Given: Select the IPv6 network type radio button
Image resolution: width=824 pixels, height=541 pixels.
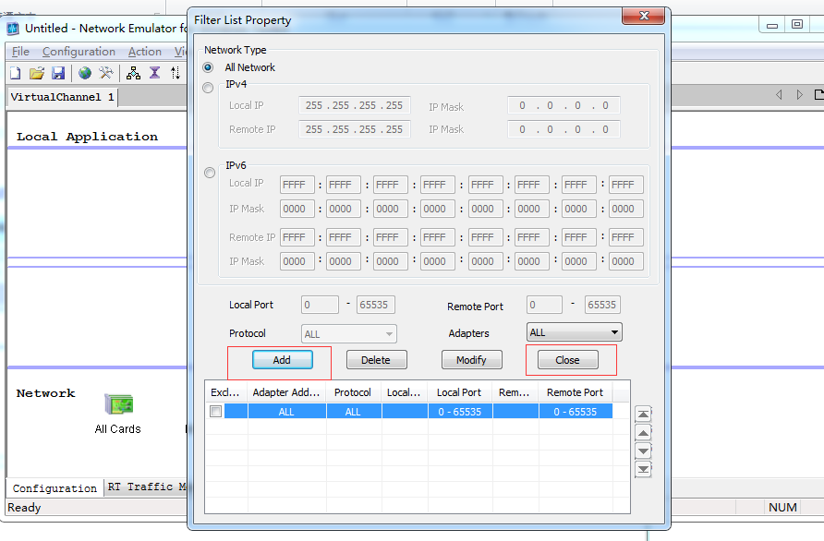Looking at the screenshot, I should (x=210, y=173).
